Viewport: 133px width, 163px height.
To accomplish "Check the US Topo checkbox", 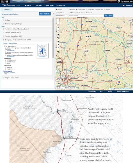I will 4,20.
